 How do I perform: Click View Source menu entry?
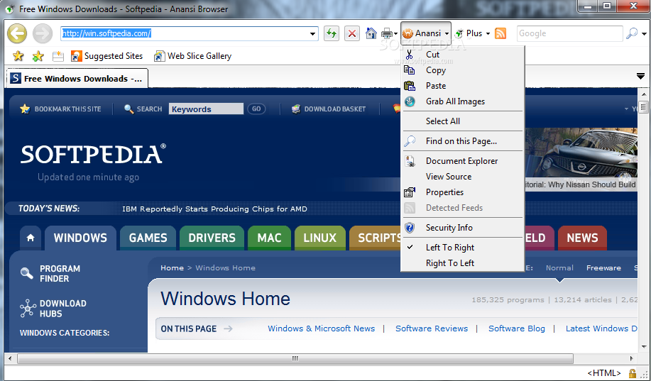(462, 177)
